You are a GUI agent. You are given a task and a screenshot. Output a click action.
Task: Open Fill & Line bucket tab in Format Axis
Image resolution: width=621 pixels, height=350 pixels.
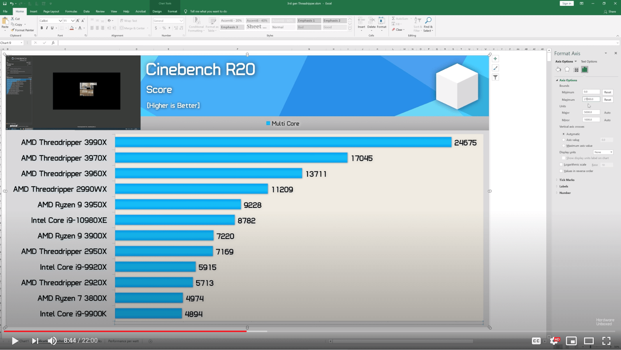tap(559, 70)
